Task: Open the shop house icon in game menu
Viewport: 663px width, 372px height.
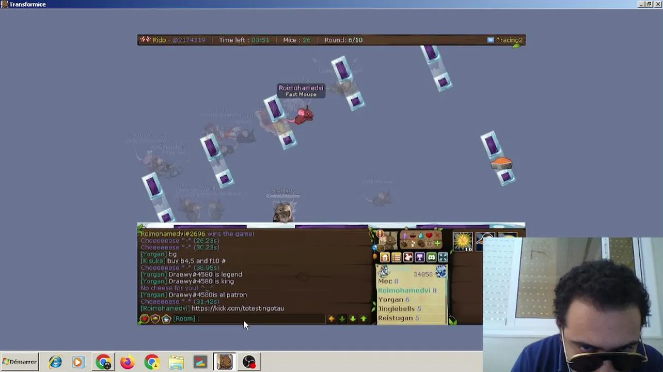Action: pyautogui.click(x=385, y=257)
